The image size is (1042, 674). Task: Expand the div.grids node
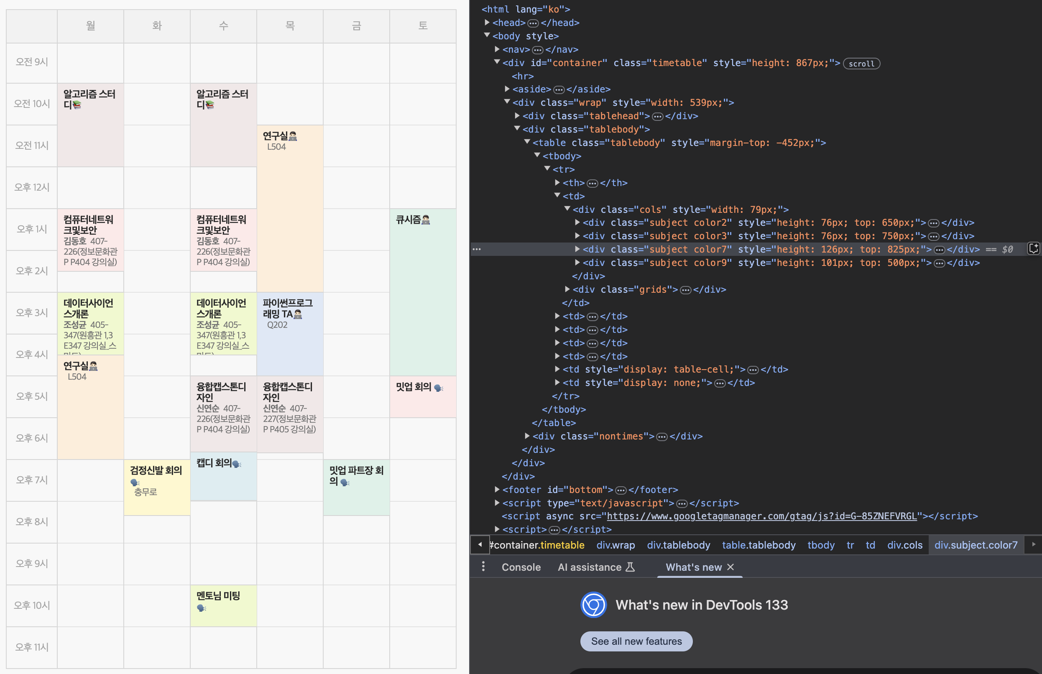(x=567, y=289)
